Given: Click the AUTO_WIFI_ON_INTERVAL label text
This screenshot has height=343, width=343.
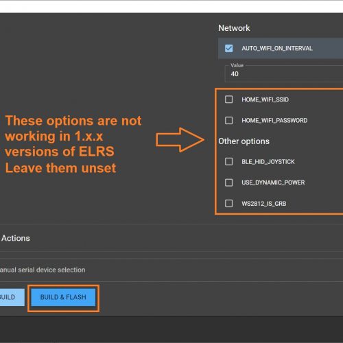Looking at the screenshot, I should pyautogui.click(x=277, y=48).
